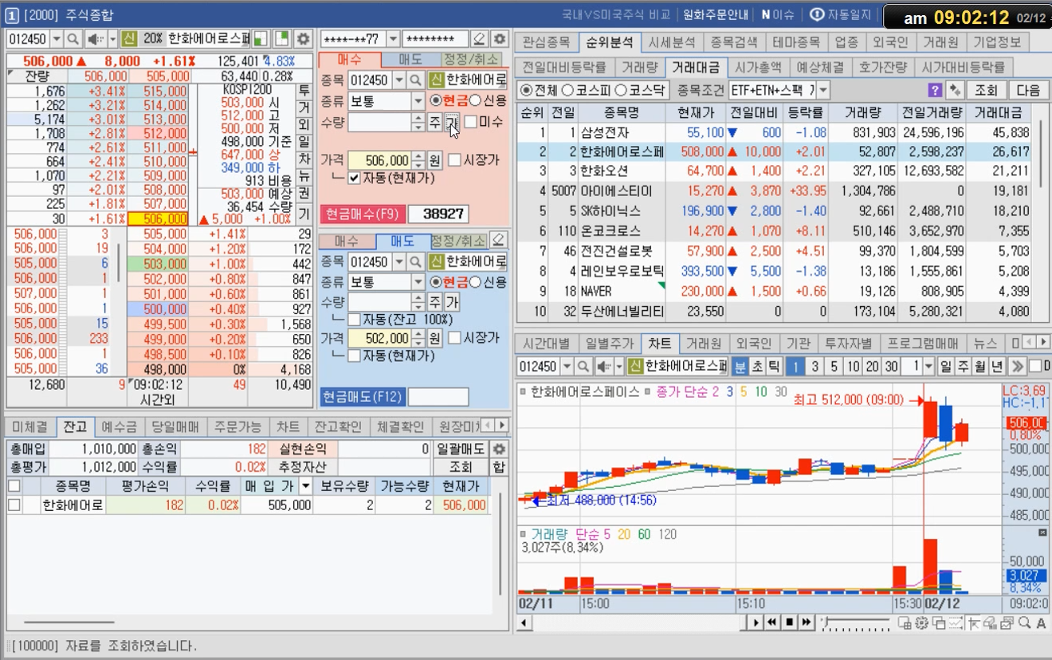The image size is (1052, 660).
Task: Click the chart fast-forward playback button
Action: click(x=807, y=622)
